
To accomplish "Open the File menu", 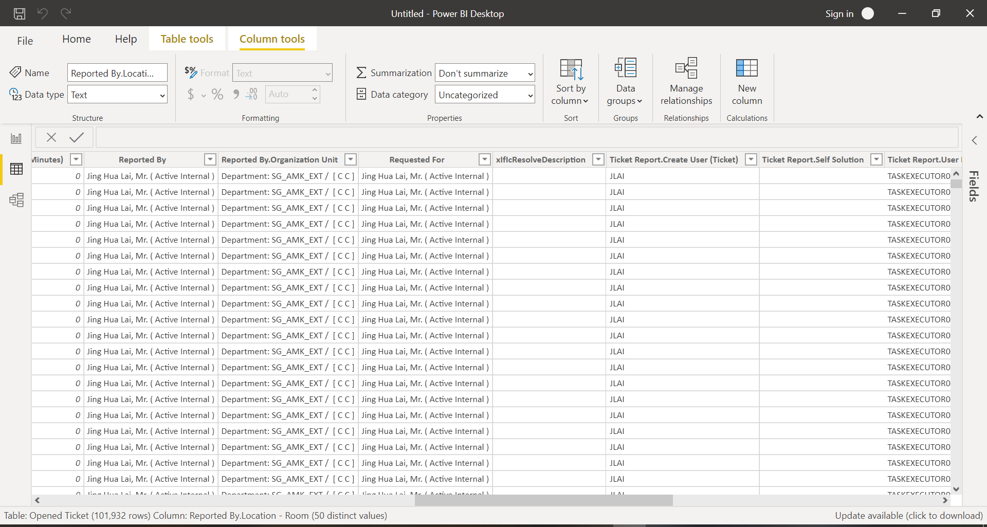I will pyautogui.click(x=25, y=41).
